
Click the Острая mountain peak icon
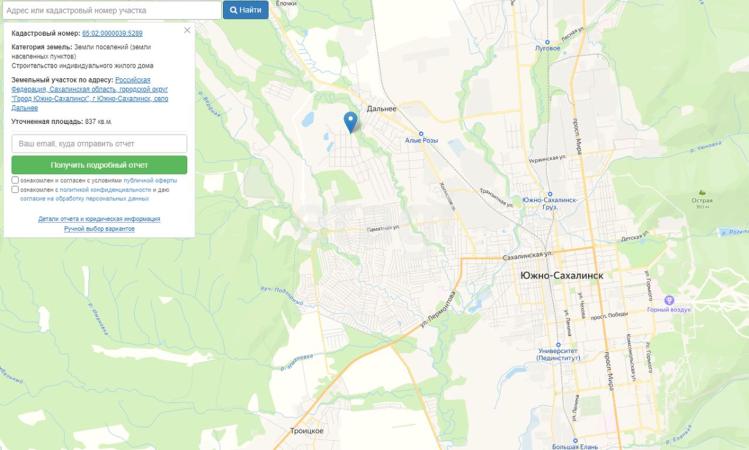[x=702, y=192]
